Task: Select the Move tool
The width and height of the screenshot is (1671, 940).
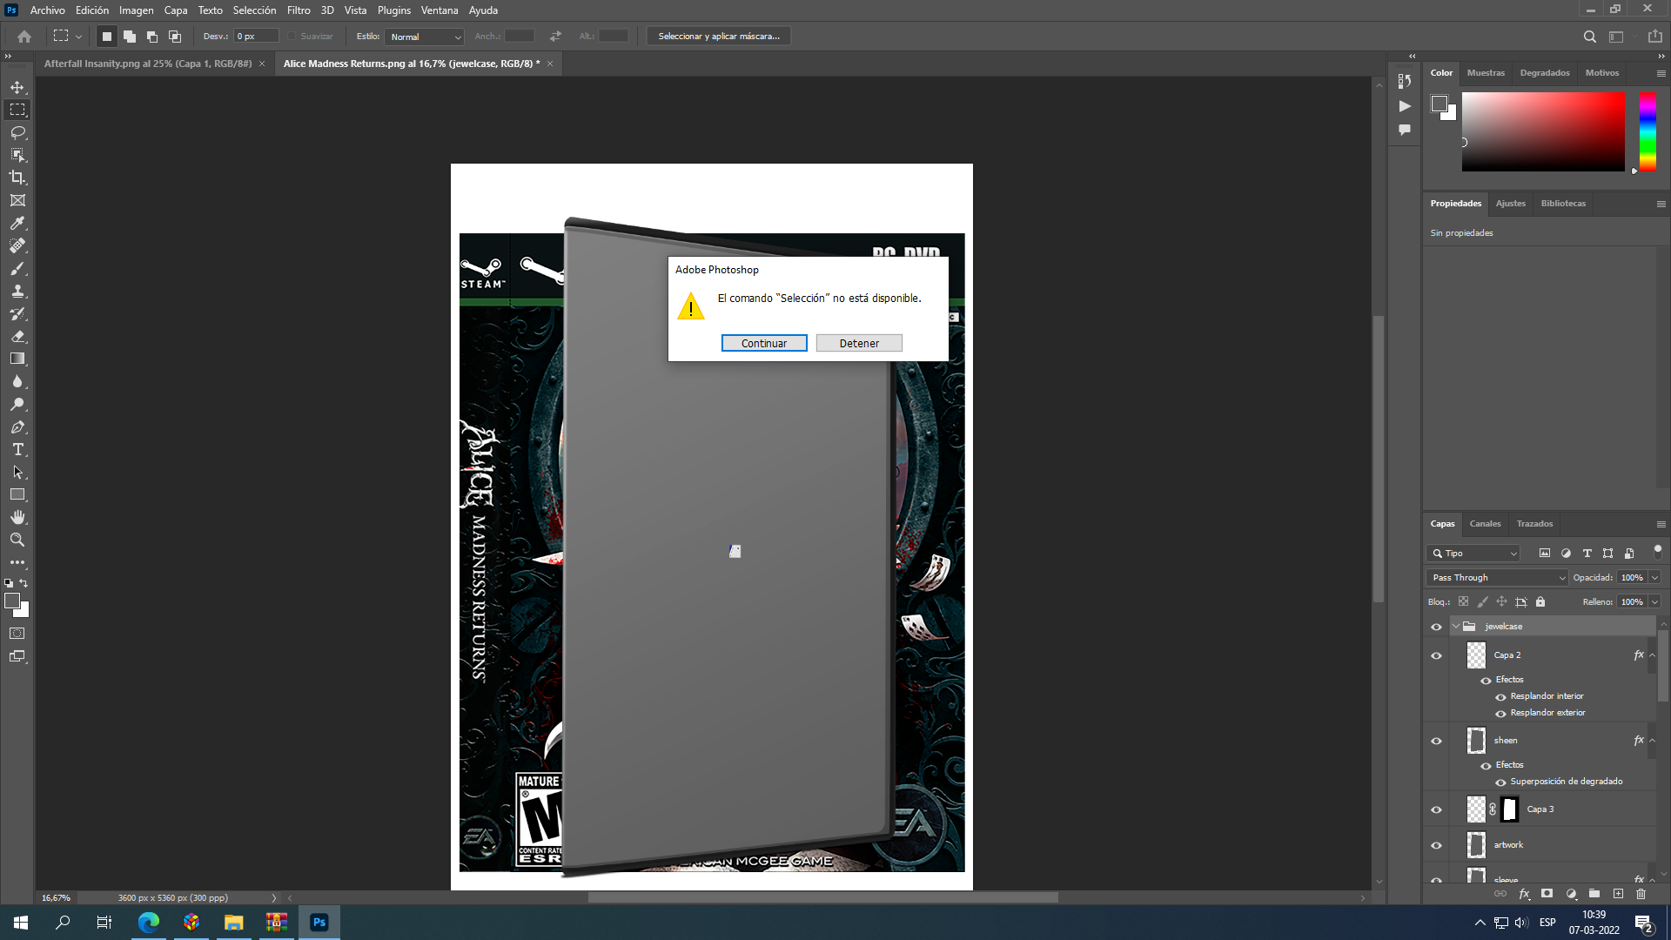Action: pyautogui.click(x=17, y=87)
